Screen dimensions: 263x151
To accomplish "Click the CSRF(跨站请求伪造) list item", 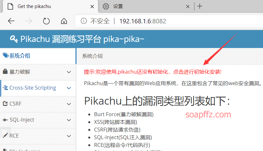I will tap(117, 130).
